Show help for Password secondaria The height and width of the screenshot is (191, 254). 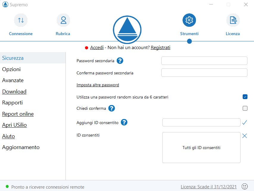click(x=120, y=61)
